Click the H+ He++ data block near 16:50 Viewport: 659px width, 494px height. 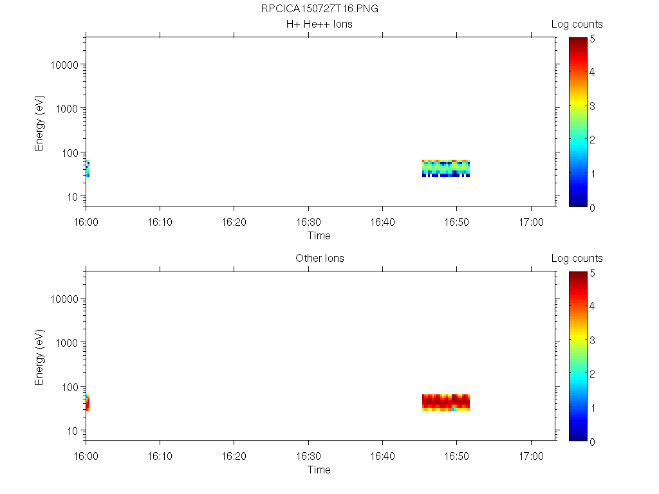[446, 169]
